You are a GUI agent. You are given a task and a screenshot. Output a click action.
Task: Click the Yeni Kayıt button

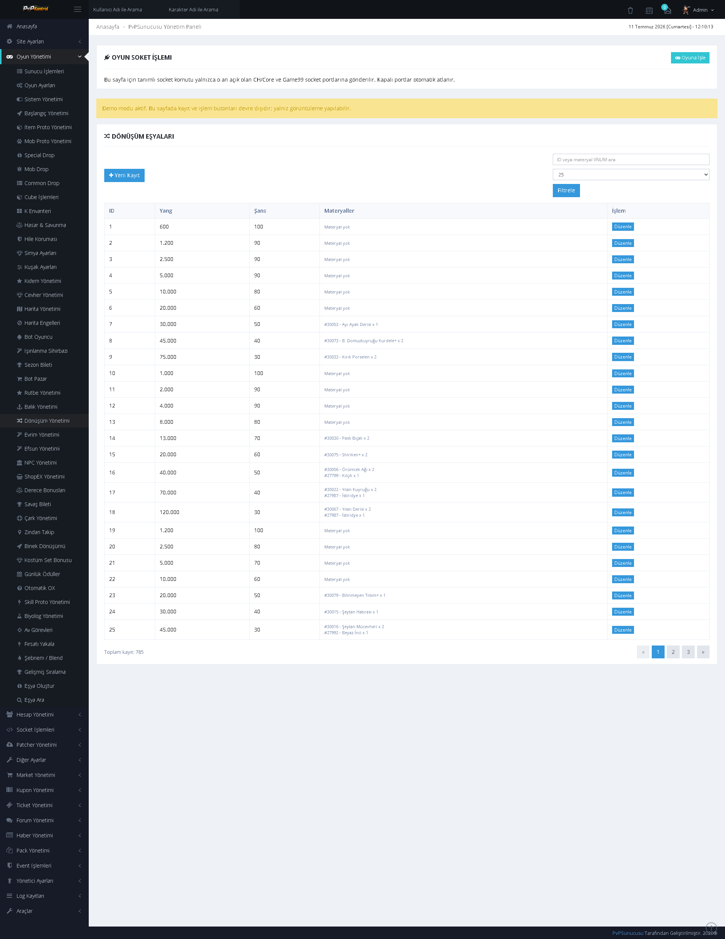[124, 175]
